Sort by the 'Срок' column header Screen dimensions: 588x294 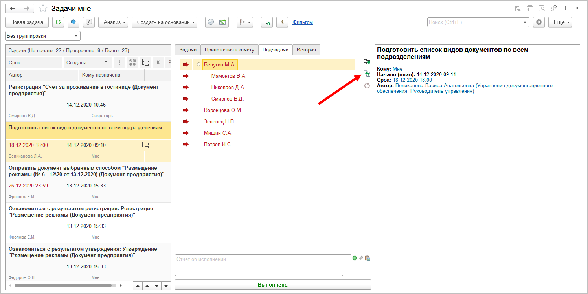click(x=35, y=62)
